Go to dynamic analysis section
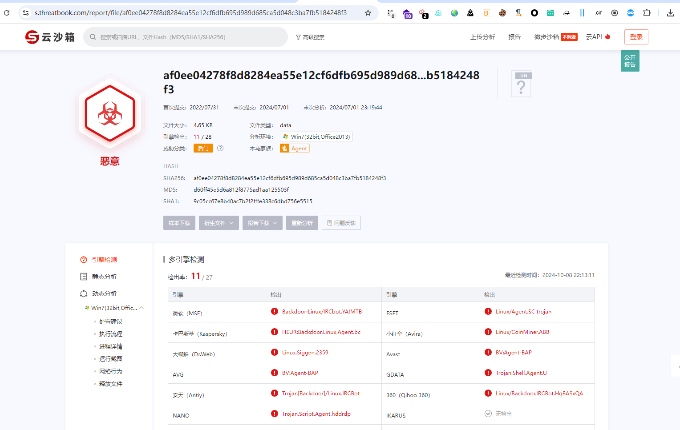This screenshot has height=430, width=680. tap(104, 293)
